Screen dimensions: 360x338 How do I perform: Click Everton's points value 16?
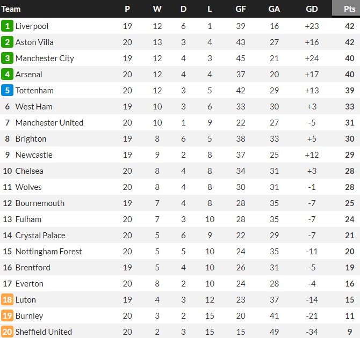coord(349,284)
